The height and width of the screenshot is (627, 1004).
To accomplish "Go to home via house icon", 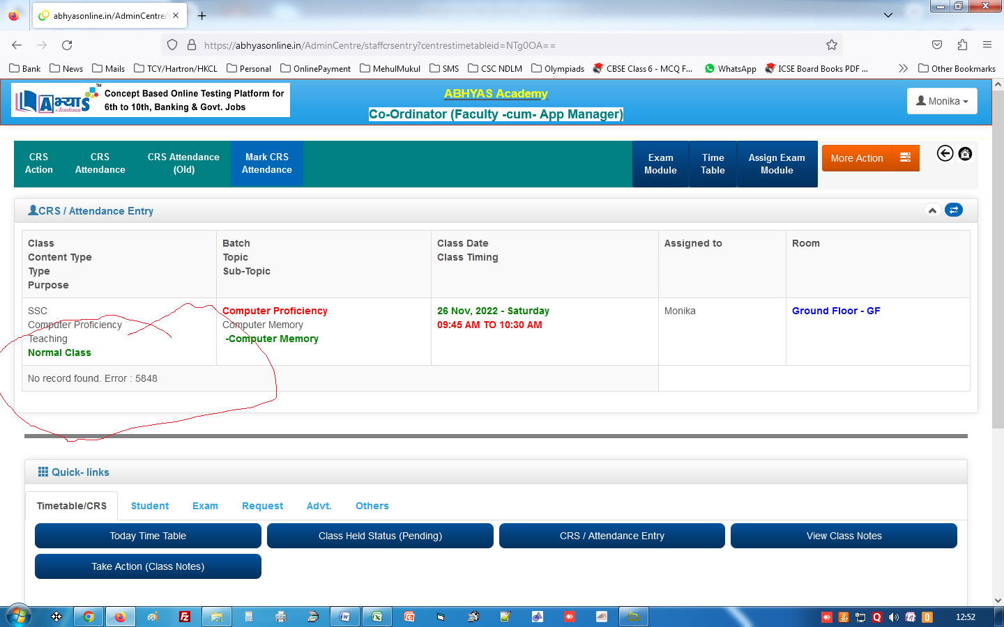I will (x=965, y=153).
